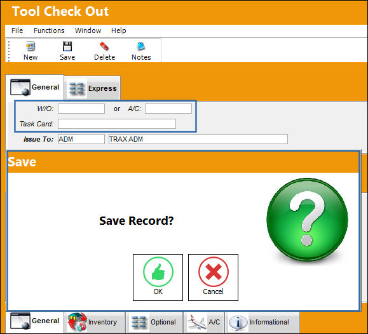
Task: Click the W/O input field
Action: [x=81, y=109]
